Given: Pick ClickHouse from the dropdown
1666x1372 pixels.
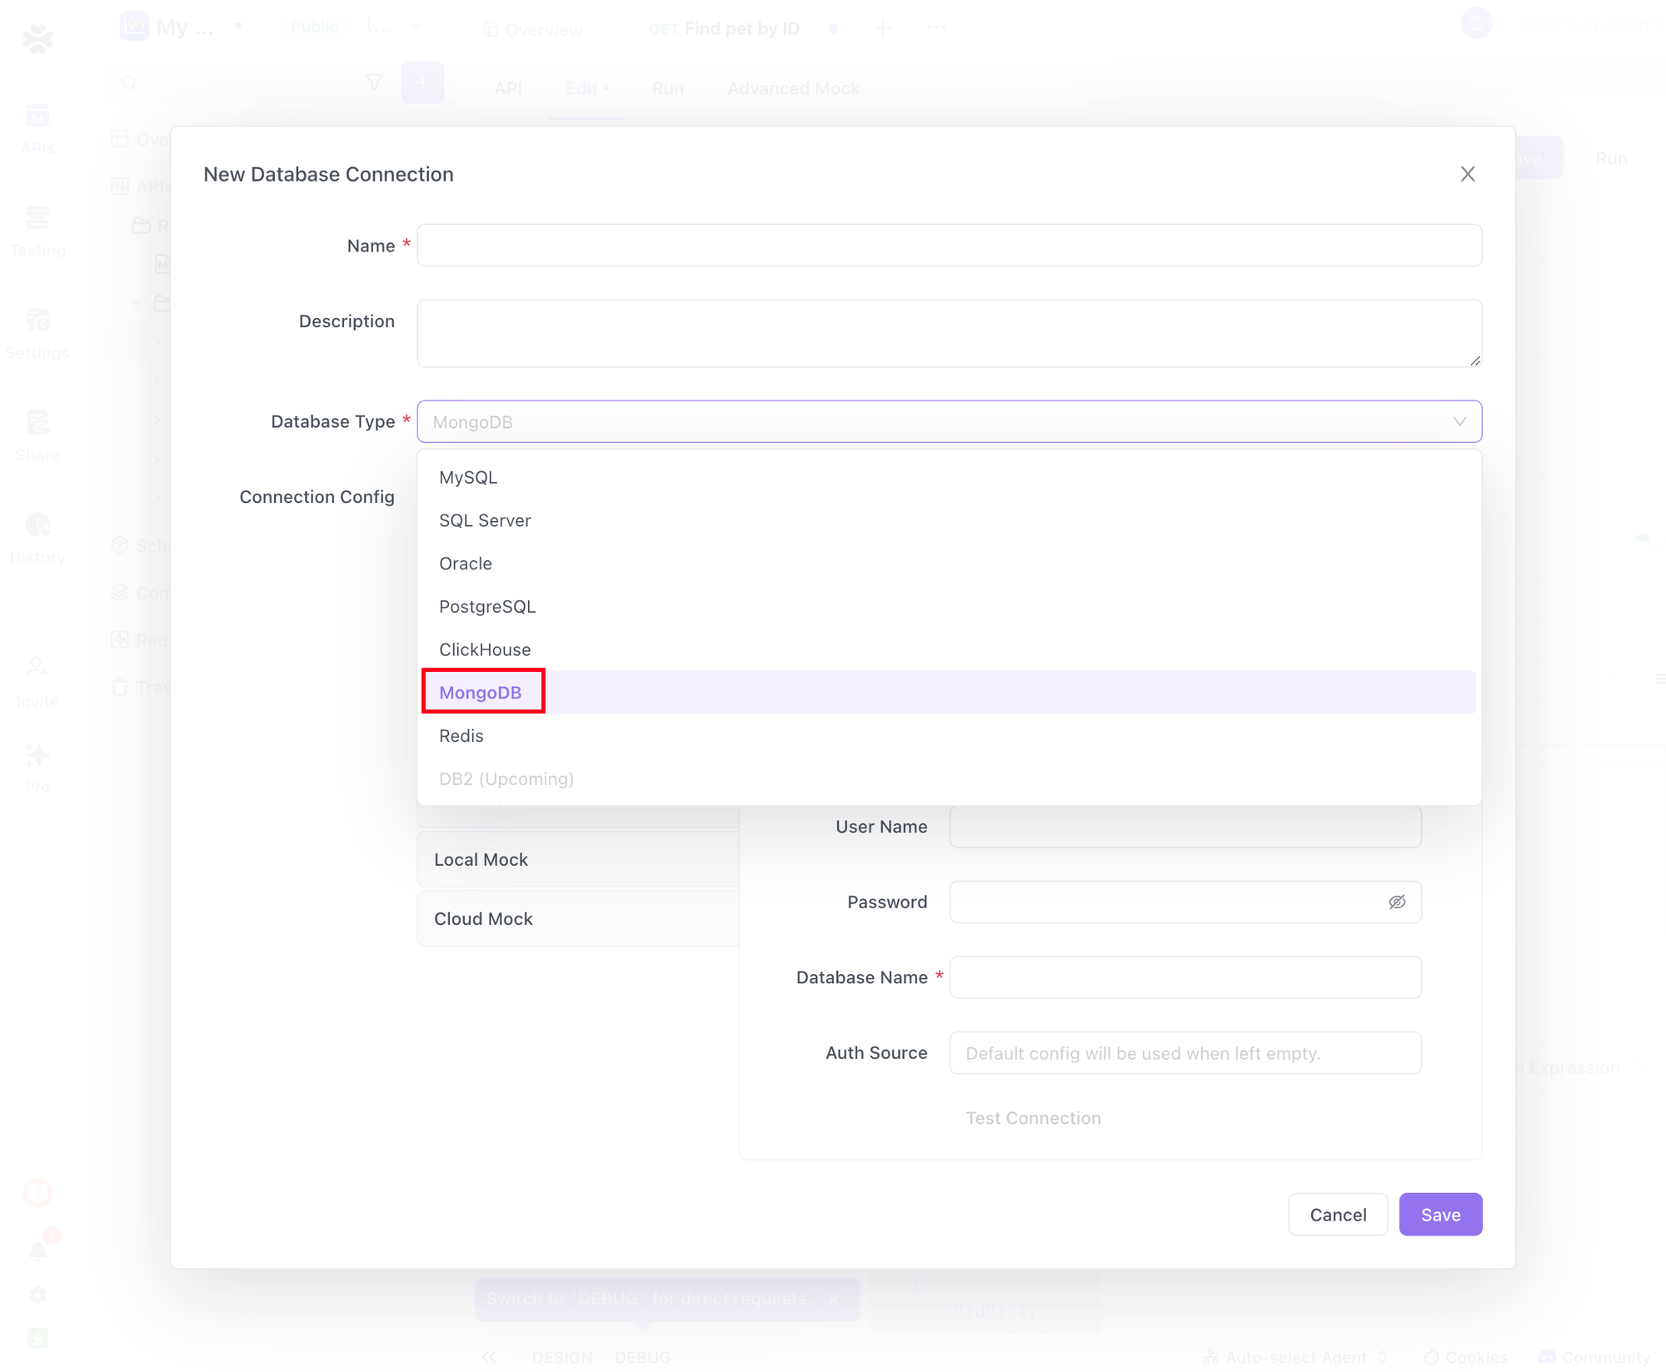Looking at the screenshot, I should click(949, 649).
